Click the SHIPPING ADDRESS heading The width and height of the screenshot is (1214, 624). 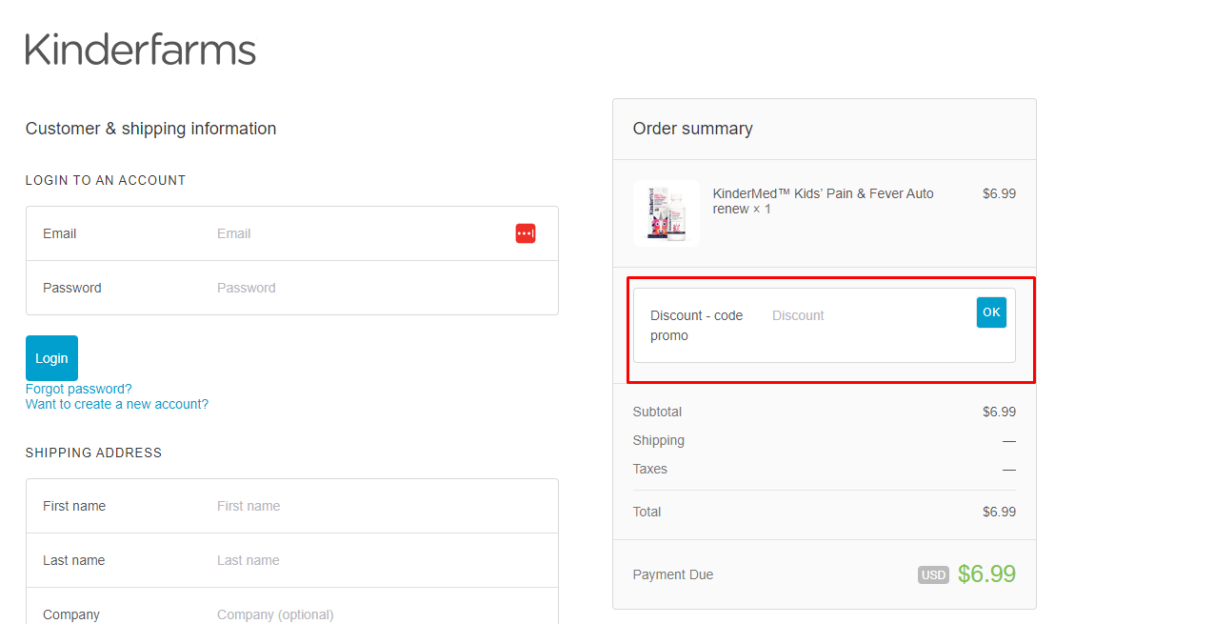(94, 453)
